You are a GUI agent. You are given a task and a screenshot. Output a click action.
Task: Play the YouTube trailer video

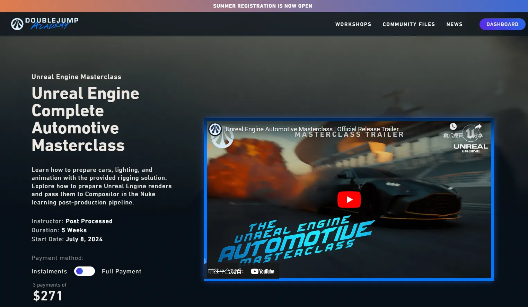click(349, 200)
